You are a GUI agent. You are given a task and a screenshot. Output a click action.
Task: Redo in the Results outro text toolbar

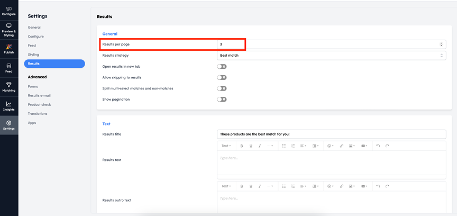387,186
